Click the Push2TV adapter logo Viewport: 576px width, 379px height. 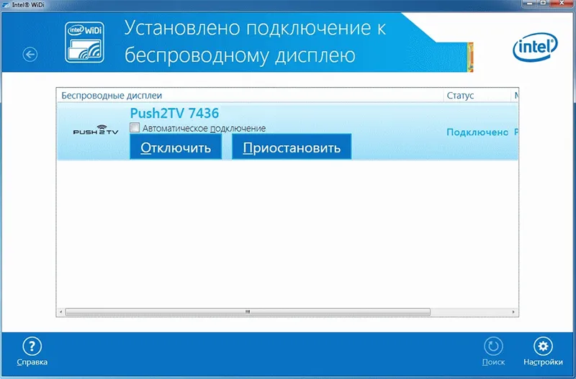click(96, 130)
